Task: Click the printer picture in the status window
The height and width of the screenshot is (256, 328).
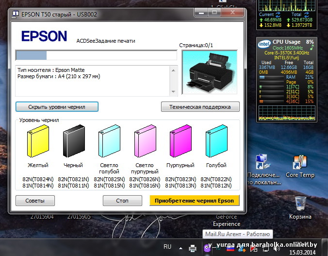Action: (x=210, y=72)
